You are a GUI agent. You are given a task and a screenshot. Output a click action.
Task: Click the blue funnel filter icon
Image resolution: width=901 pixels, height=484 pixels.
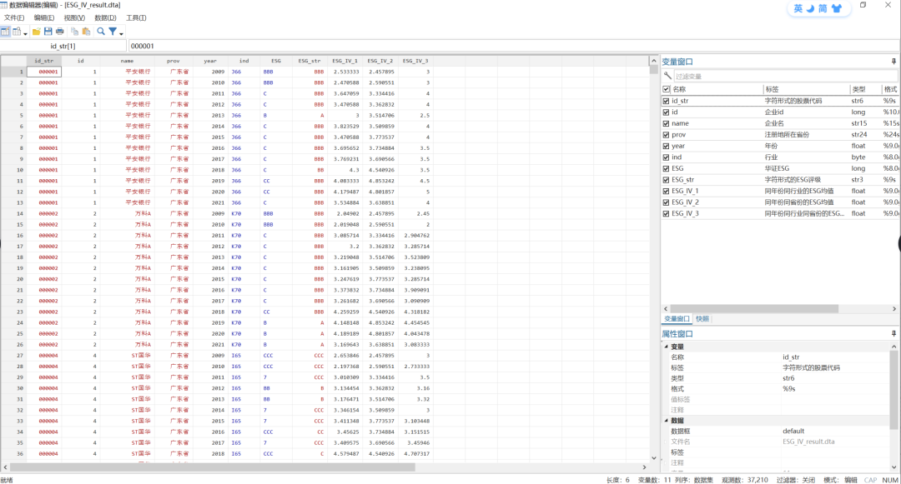pyautogui.click(x=113, y=32)
